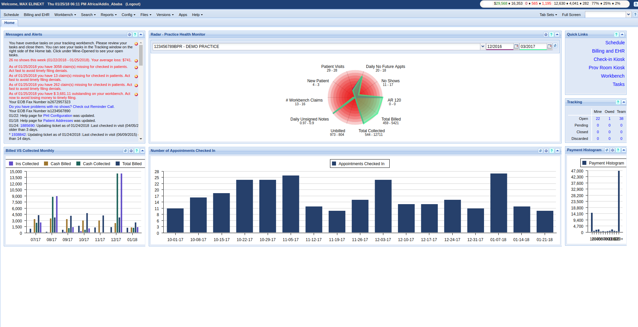
Task: Expand the DEMO PRACTICE dropdown
Action: point(482,47)
